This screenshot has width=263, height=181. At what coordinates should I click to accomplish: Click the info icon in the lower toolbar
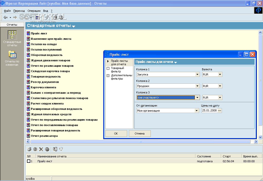[47, 149]
